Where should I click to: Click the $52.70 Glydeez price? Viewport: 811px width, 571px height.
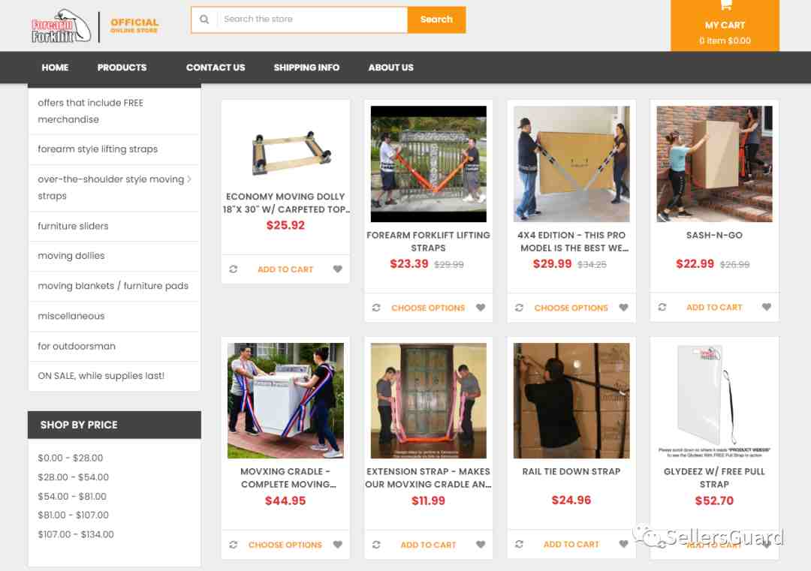714,500
